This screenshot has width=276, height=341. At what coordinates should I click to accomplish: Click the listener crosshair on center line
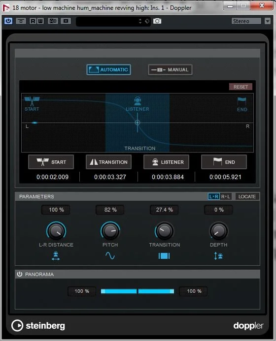(x=138, y=123)
